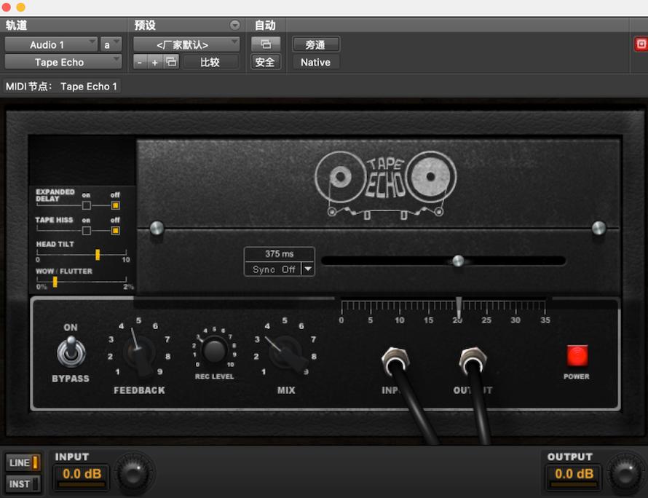
Task: Click the 自动 automation section header
Action: 265,25
